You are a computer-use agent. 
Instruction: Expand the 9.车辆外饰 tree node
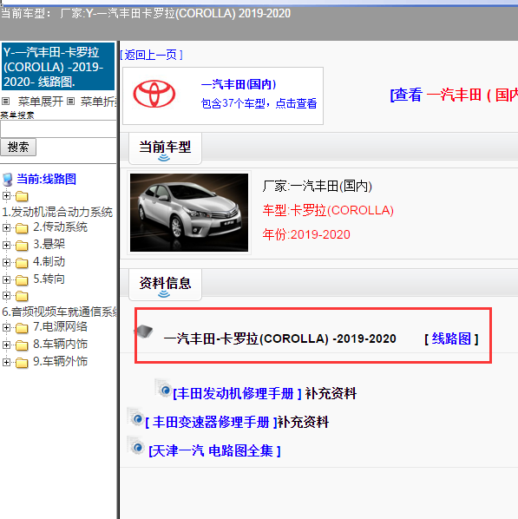click(6, 362)
